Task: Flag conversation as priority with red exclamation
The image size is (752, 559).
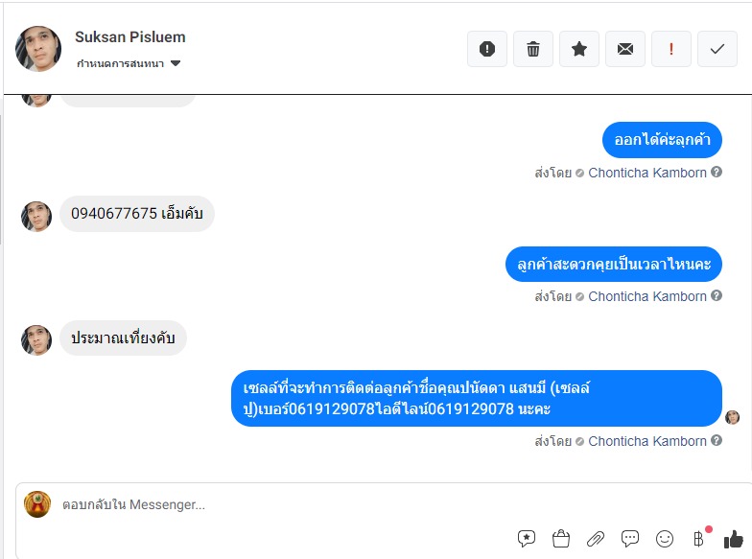Action: pyautogui.click(x=671, y=49)
